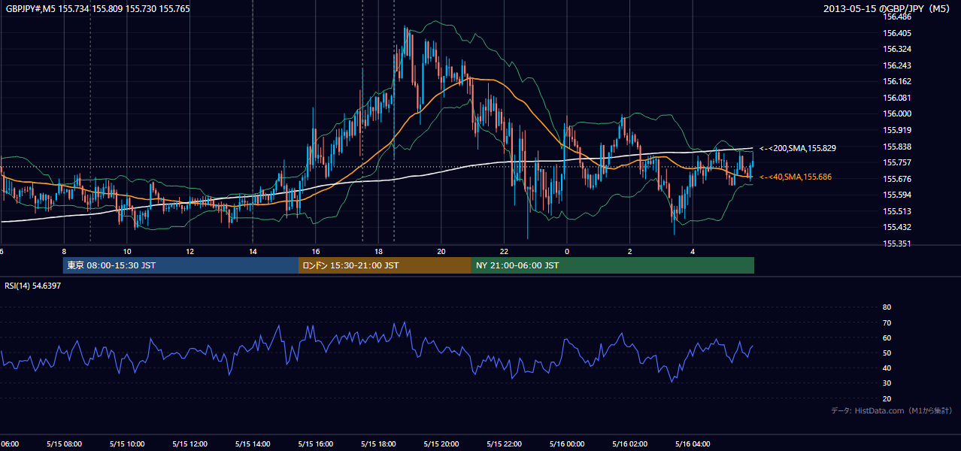Click the 156.405 price axis label
961x451 pixels.
[x=897, y=33]
